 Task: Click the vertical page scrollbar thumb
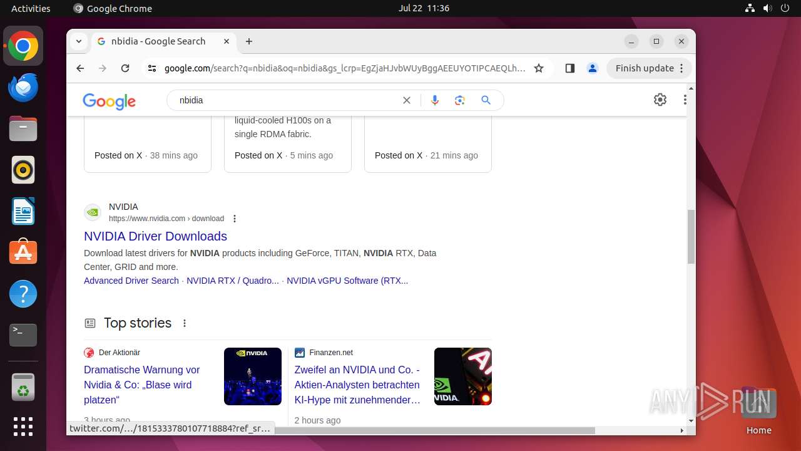click(x=691, y=237)
